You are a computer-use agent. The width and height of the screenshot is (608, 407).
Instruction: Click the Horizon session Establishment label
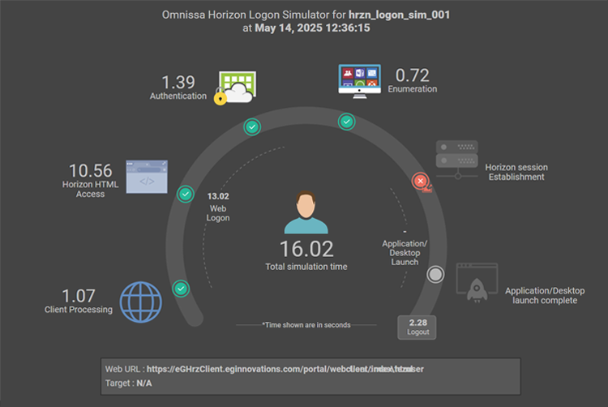516,172
